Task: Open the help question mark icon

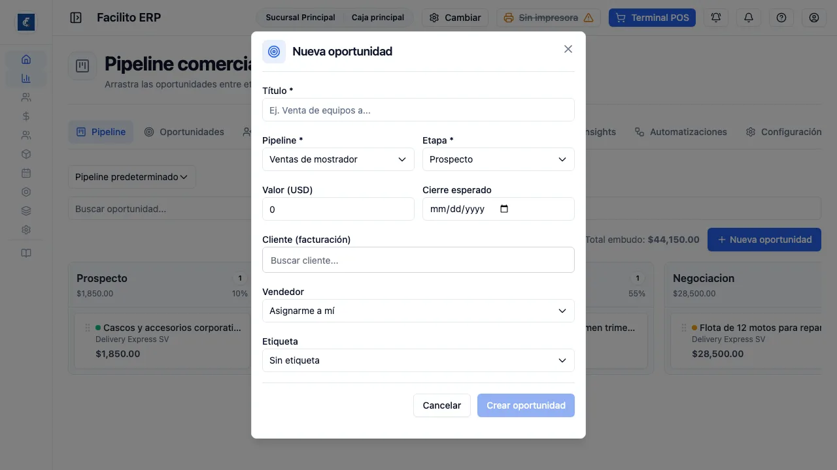Action: 781,18
